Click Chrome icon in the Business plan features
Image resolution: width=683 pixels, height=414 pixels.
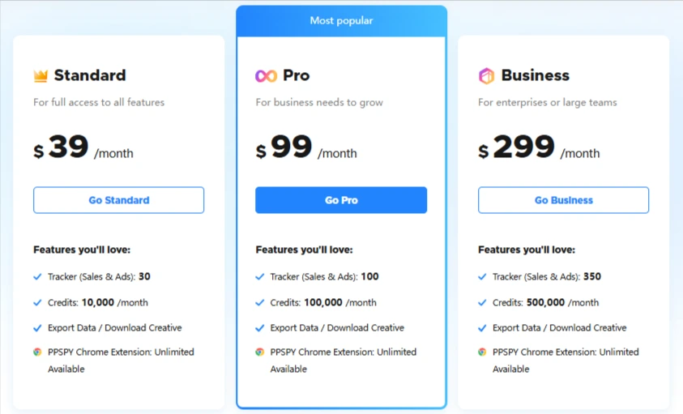(x=482, y=352)
